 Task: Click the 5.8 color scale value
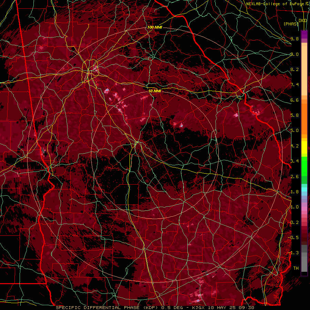tap(294, 115)
